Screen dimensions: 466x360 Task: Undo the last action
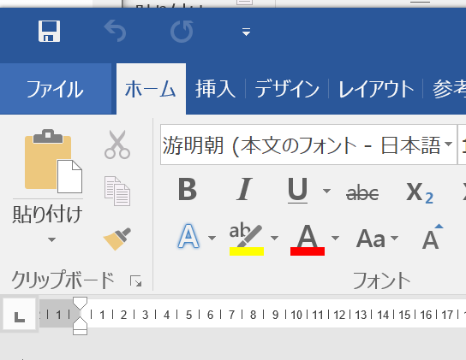115,31
